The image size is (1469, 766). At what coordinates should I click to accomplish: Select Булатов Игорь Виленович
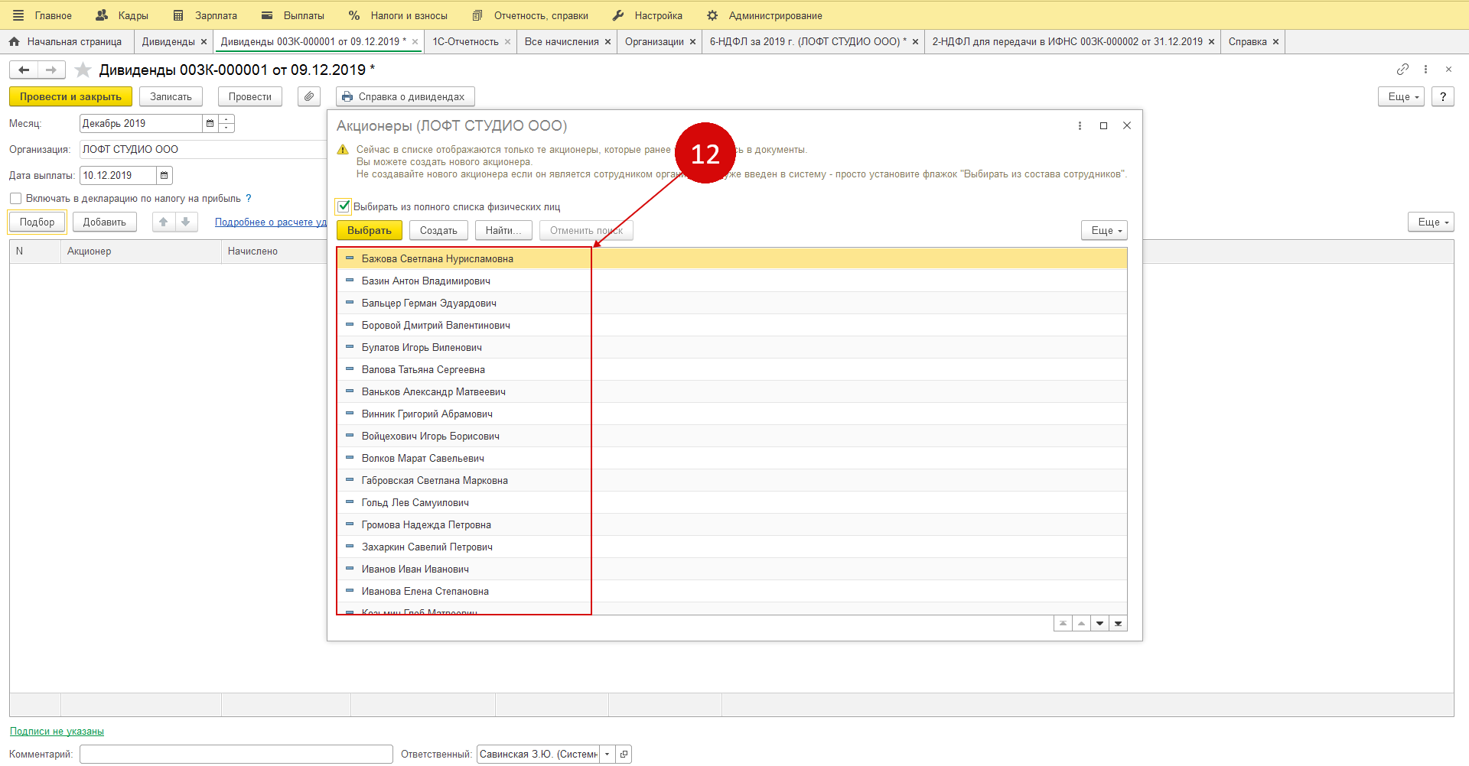click(x=731, y=347)
